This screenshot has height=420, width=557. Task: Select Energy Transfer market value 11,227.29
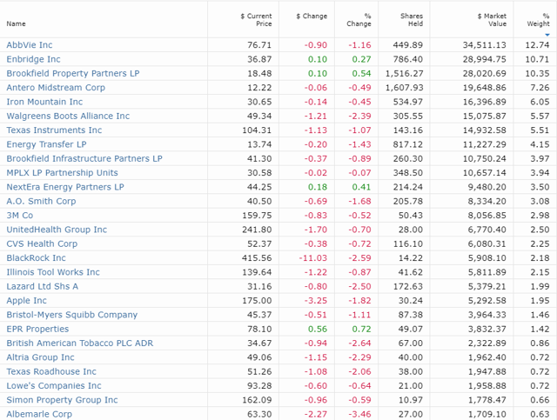coord(485,144)
